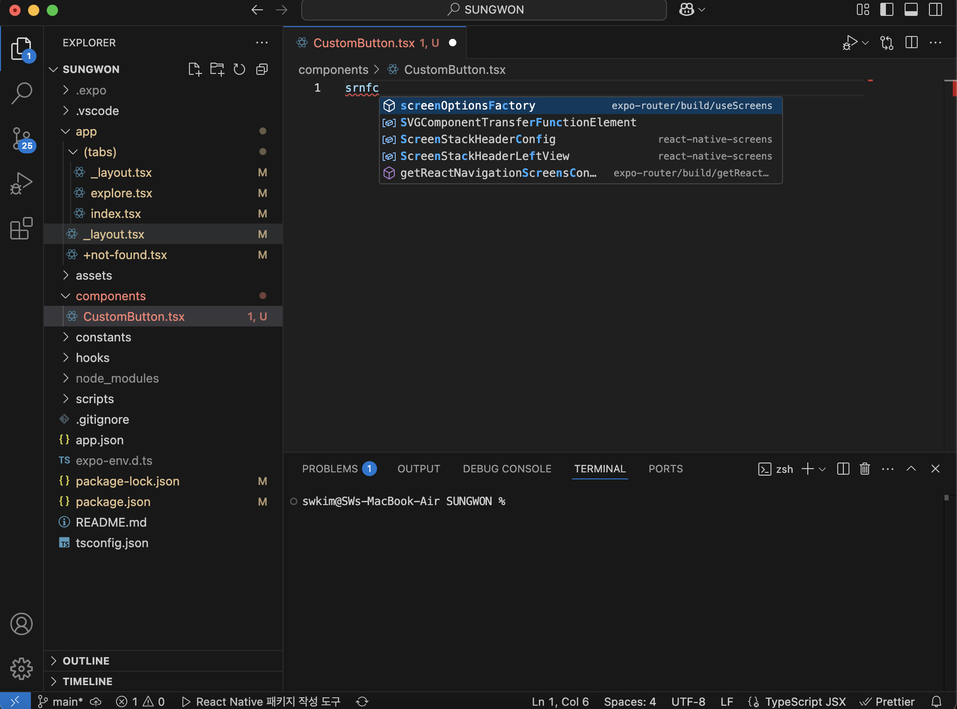Select the CustomButton.tsx editor tab
The image size is (957, 709).
click(x=375, y=43)
